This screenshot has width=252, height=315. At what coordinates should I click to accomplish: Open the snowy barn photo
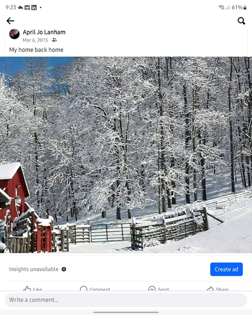pyautogui.click(x=126, y=154)
